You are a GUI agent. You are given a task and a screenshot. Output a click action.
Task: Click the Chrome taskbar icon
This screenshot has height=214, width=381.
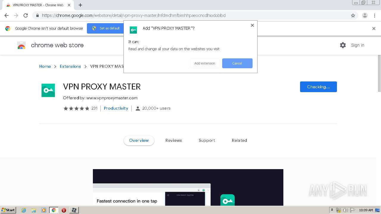pos(54,210)
